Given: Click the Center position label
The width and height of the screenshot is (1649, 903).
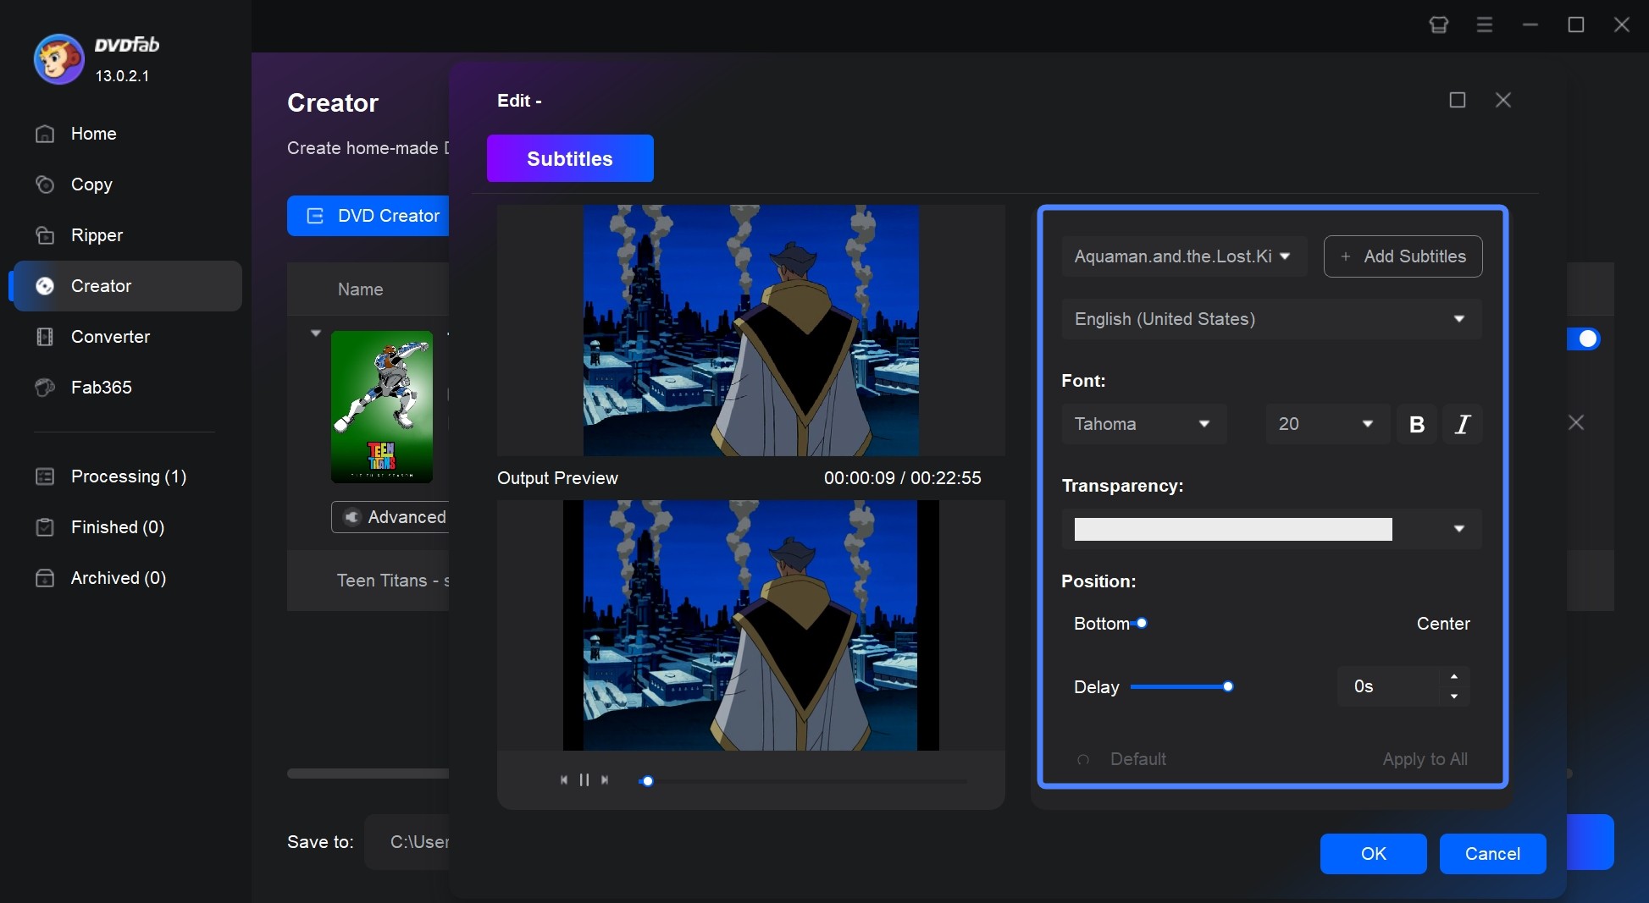Looking at the screenshot, I should [x=1443, y=624].
